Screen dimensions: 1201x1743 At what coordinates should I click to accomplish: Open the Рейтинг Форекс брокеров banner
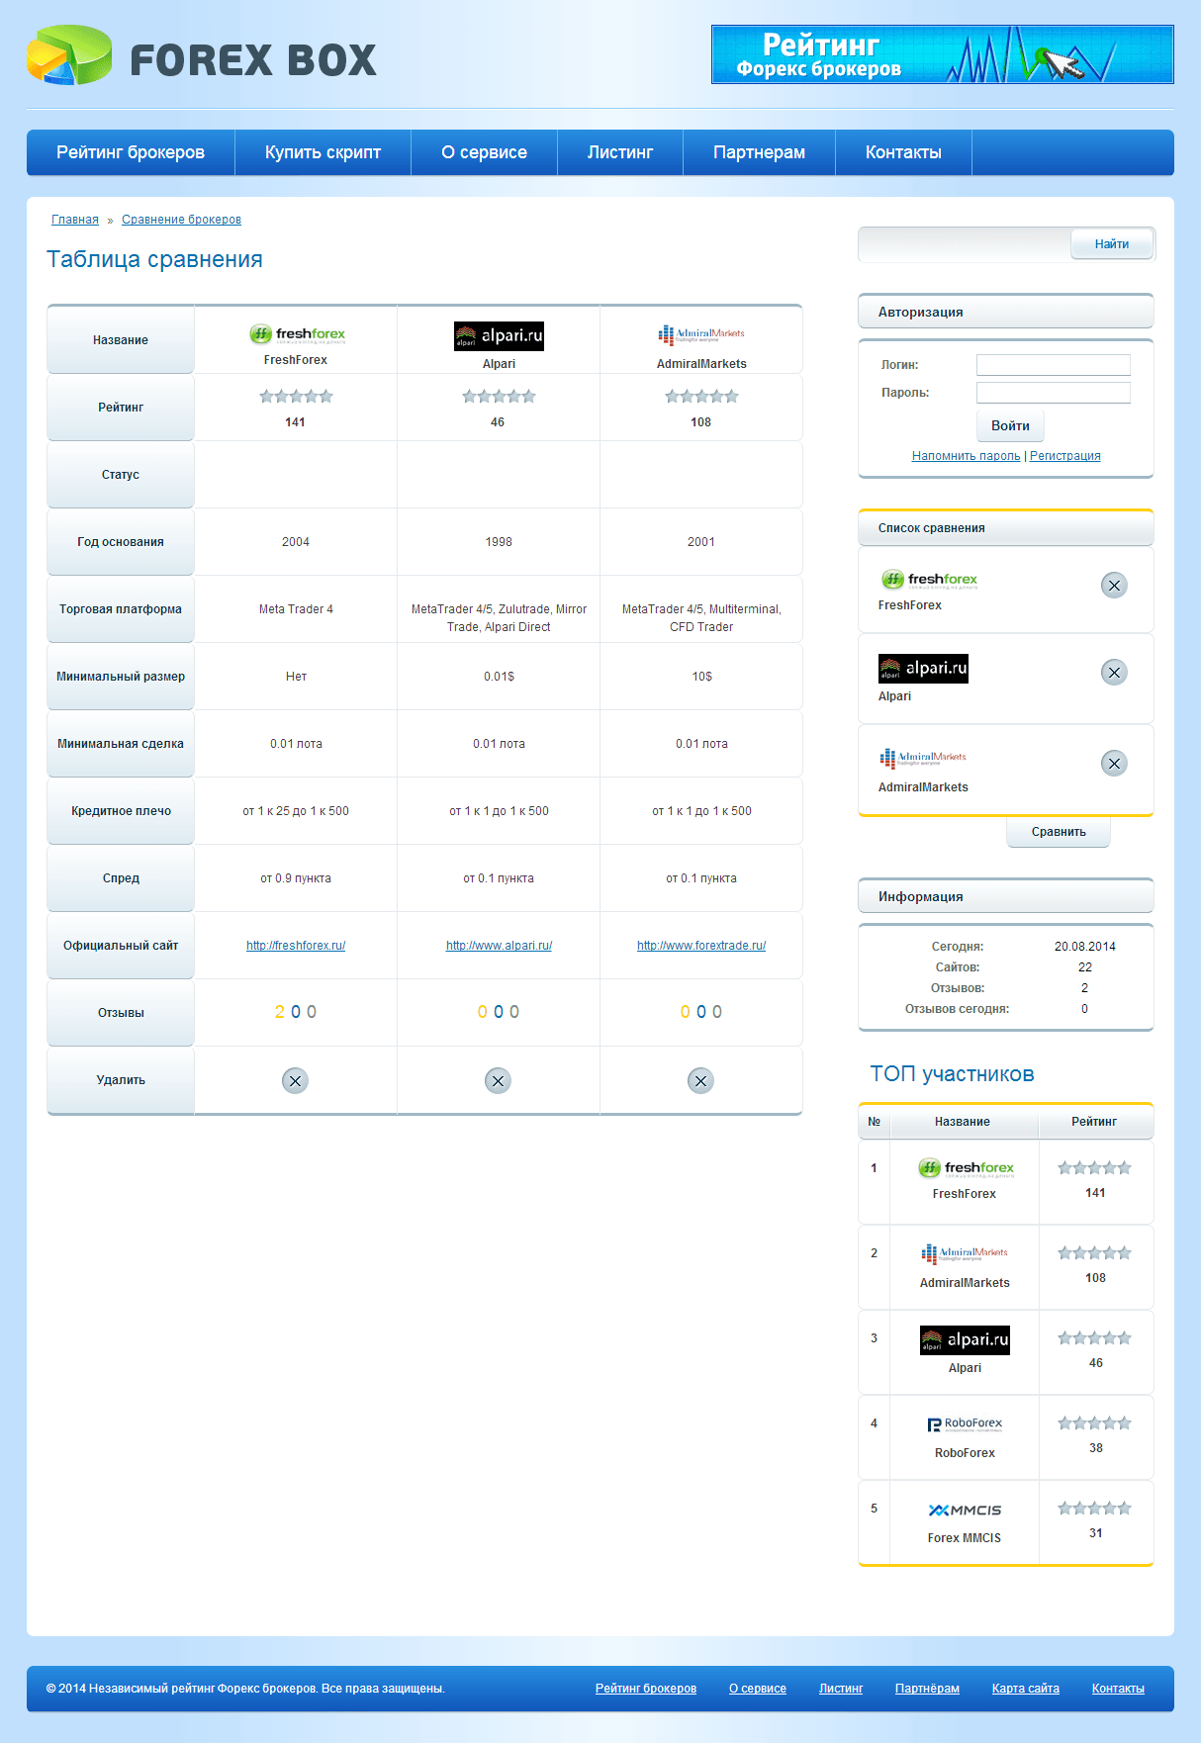[x=942, y=54]
